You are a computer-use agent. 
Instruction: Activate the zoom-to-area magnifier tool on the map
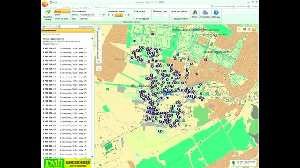pos(99,69)
